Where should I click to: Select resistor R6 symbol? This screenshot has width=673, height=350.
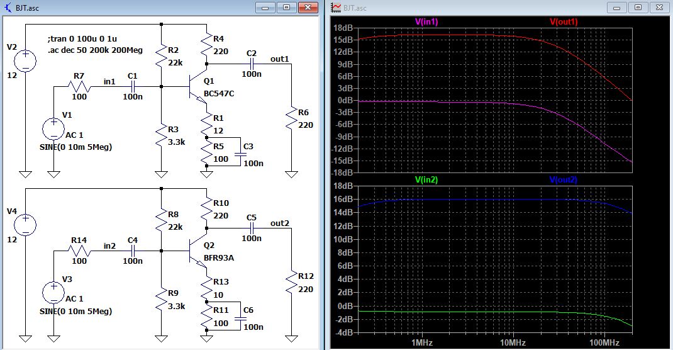pos(291,118)
